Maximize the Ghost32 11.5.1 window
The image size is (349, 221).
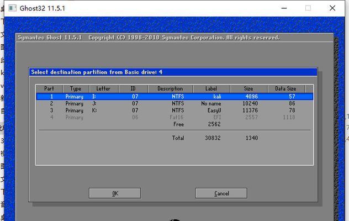point(308,8)
